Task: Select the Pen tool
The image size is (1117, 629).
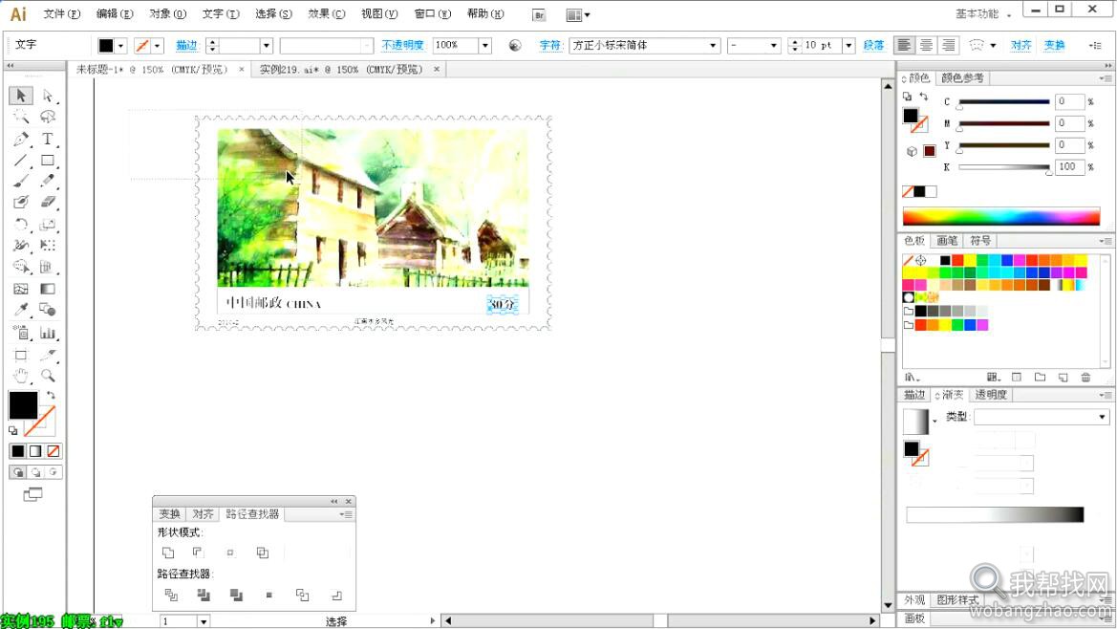Action: [21, 139]
